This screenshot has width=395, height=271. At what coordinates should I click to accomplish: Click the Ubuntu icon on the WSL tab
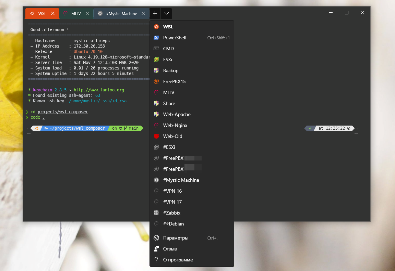[32, 14]
